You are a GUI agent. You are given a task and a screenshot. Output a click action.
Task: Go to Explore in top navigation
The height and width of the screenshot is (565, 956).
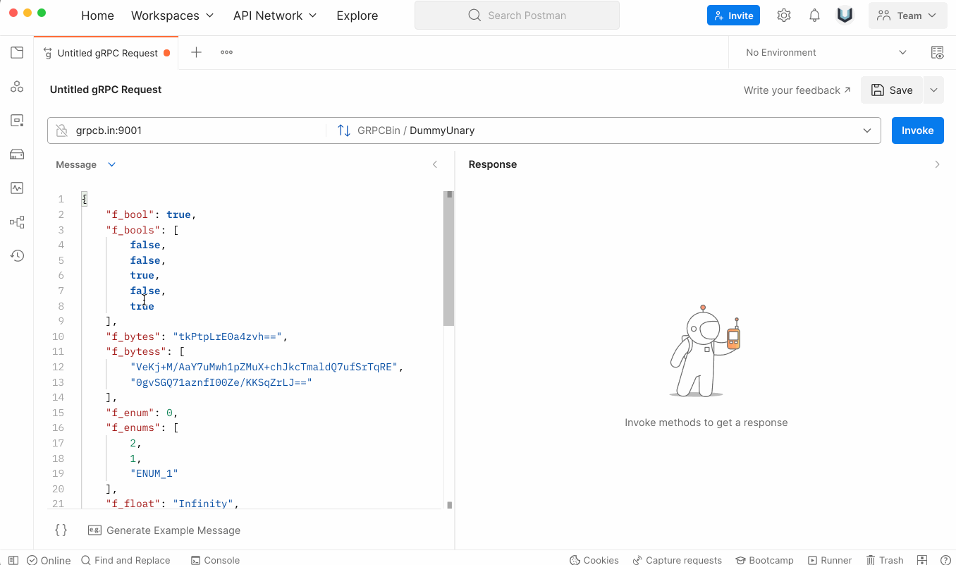click(357, 16)
